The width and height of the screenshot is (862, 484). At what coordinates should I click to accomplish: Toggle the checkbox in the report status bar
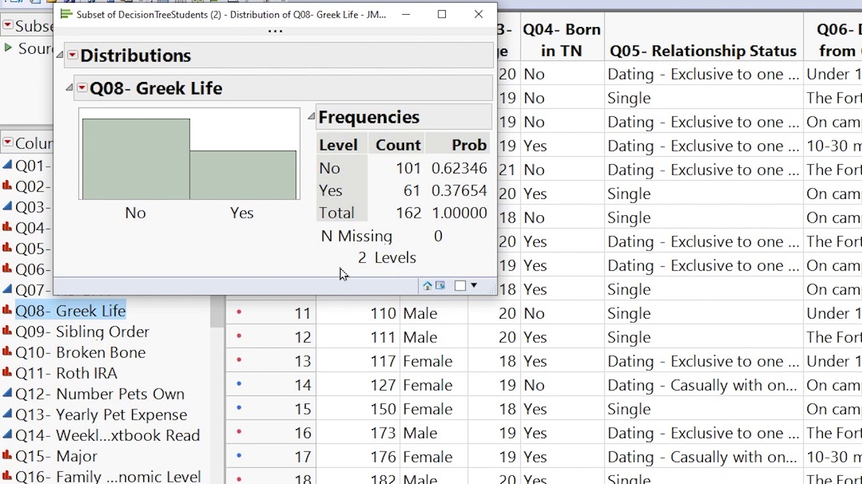tap(460, 286)
